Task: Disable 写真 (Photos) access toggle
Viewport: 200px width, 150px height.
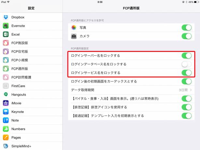Action: 186,28
